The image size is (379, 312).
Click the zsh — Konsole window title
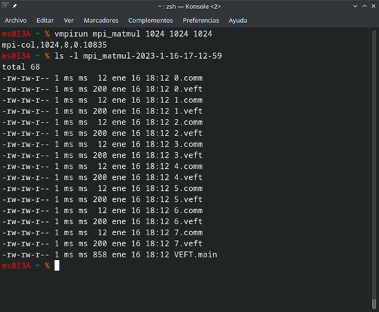(189, 6)
